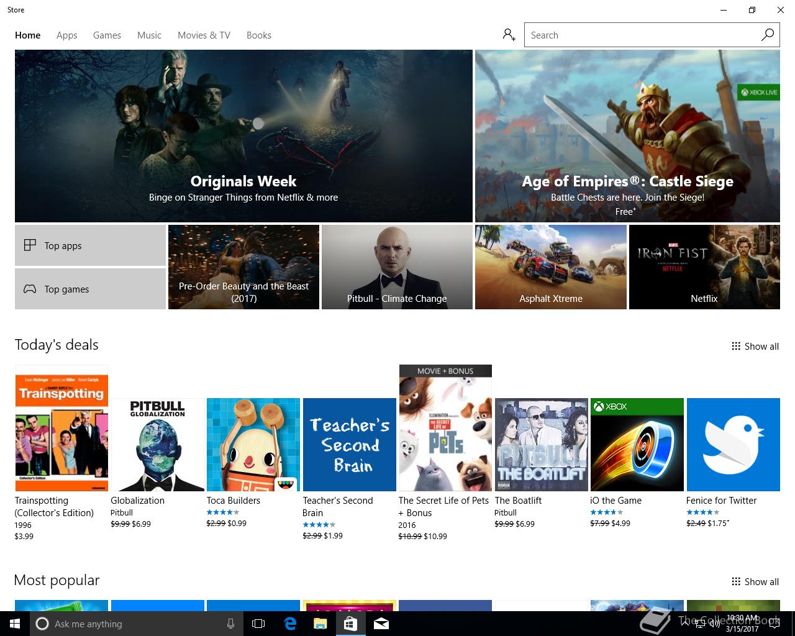The image size is (795, 636).
Task: Click Trainspotting (Collector's Edition) title
Action: point(54,507)
